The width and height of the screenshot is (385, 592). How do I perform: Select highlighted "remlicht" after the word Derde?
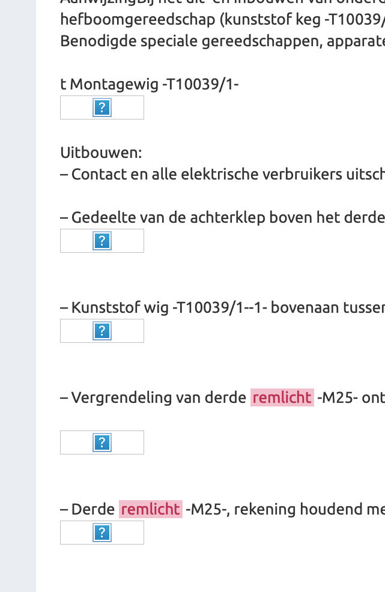click(150, 509)
